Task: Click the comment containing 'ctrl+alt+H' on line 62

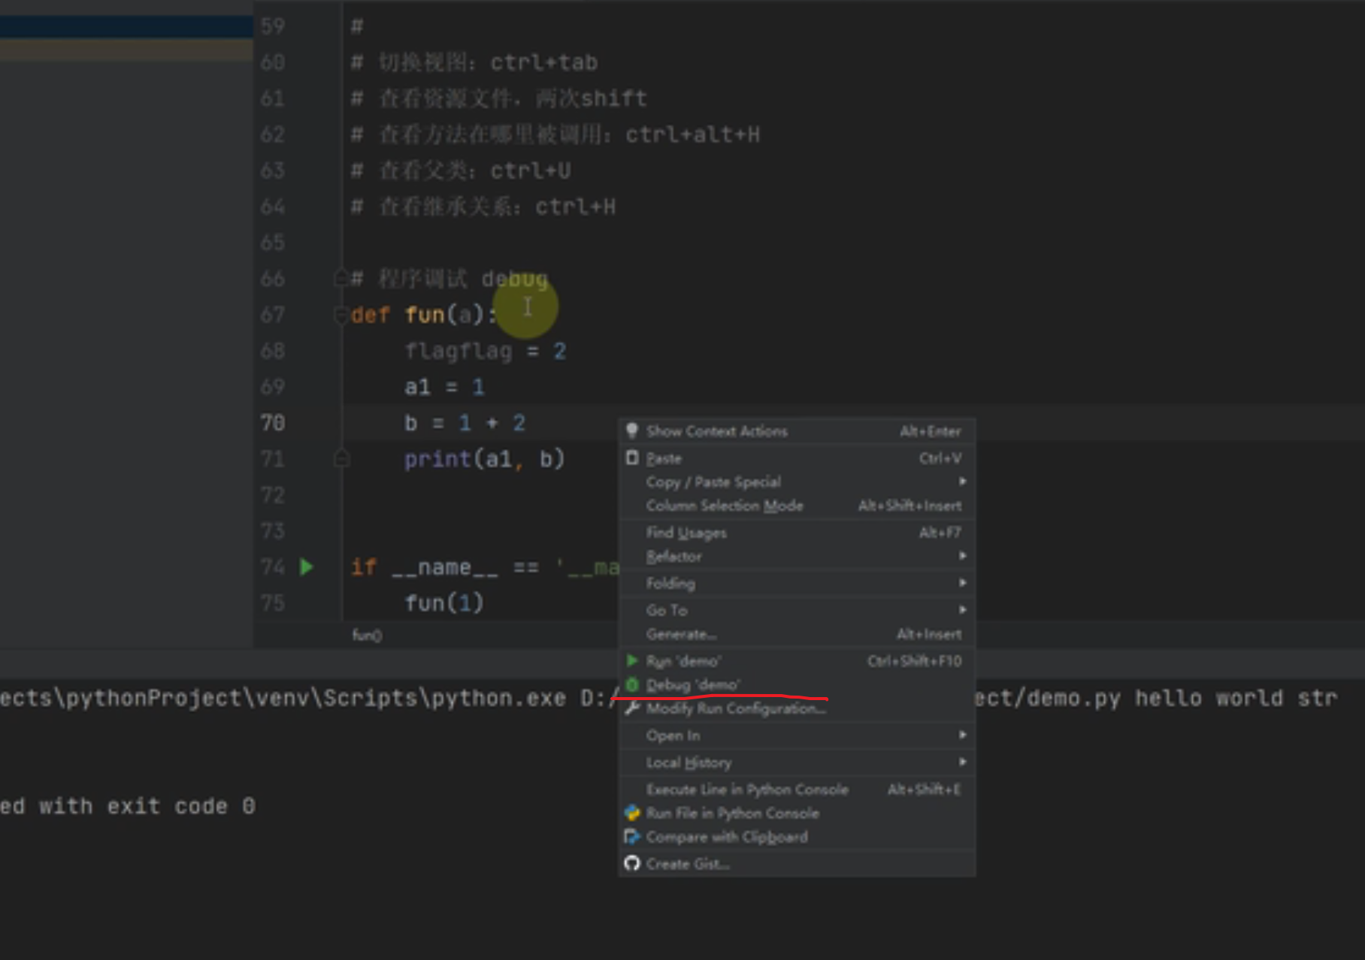Action: (x=555, y=134)
